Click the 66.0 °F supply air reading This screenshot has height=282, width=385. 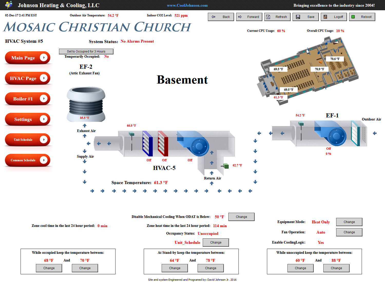point(131,126)
